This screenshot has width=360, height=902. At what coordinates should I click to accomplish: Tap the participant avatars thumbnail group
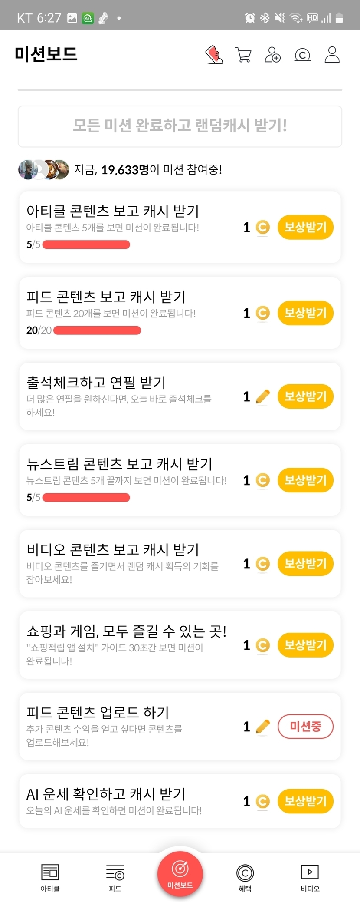tap(43, 169)
